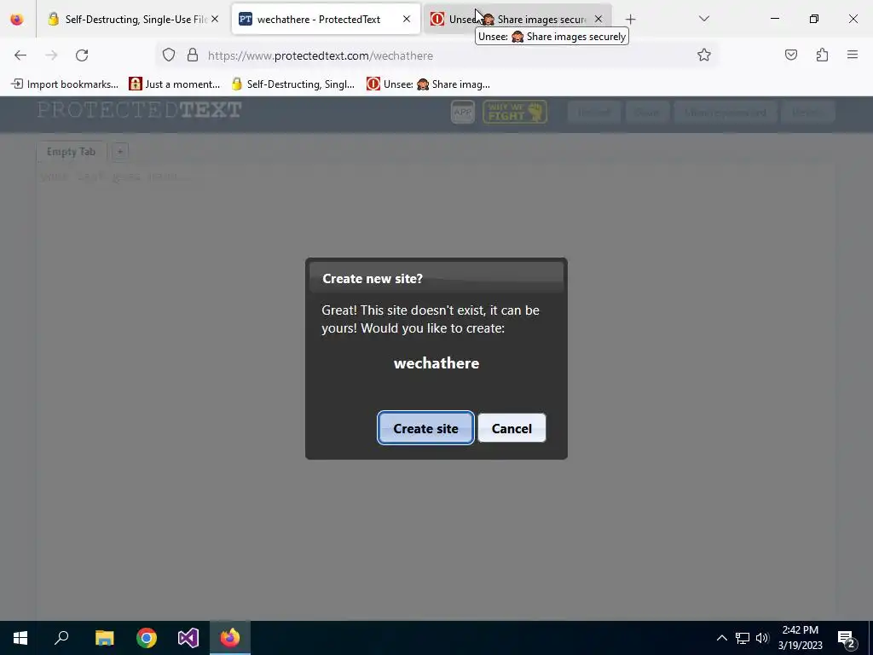Screen dimensions: 873x655
Task: Open the Self-Destructing, Singl... bookmark
Action: 293,84
